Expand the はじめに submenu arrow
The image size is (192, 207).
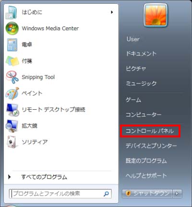point(112,12)
